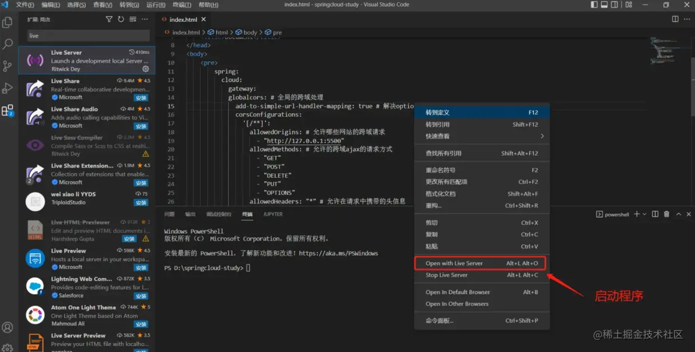Click the extensions search field containing live
Image resolution: width=695 pixels, height=352 pixels.
[88, 36]
